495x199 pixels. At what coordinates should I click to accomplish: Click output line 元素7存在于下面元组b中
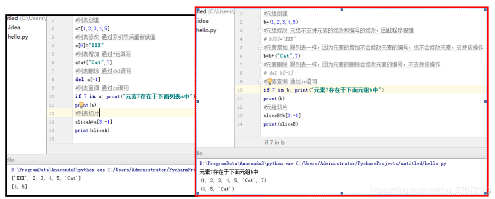[229, 172]
